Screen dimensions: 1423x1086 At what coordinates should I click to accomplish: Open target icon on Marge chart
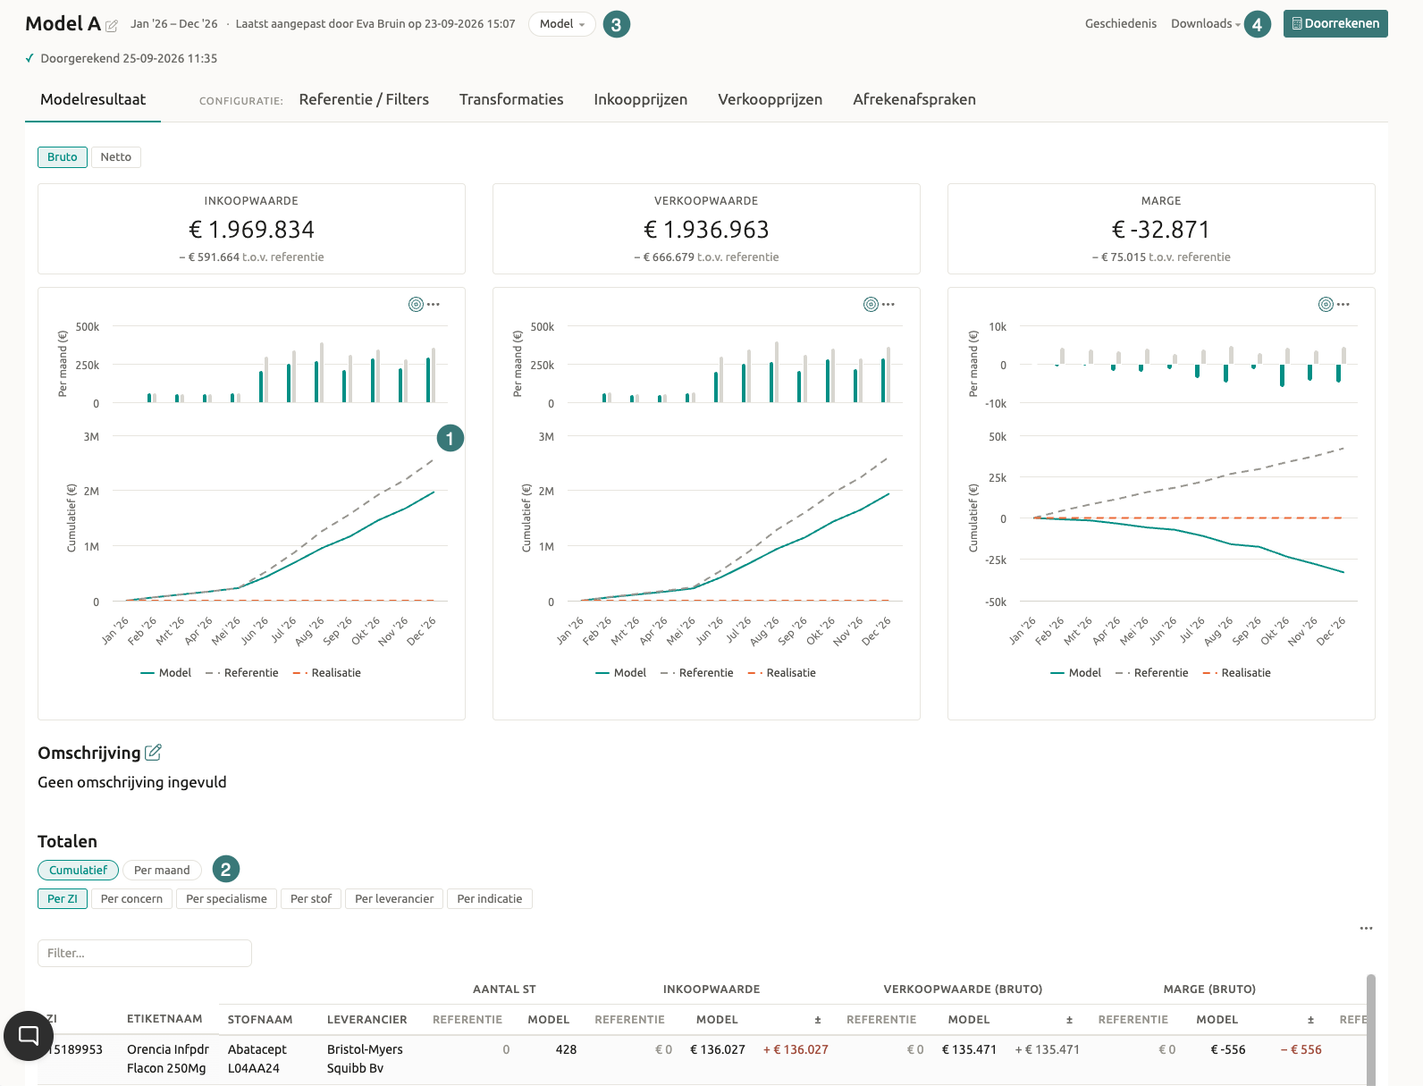pyautogui.click(x=1326, y=304)
